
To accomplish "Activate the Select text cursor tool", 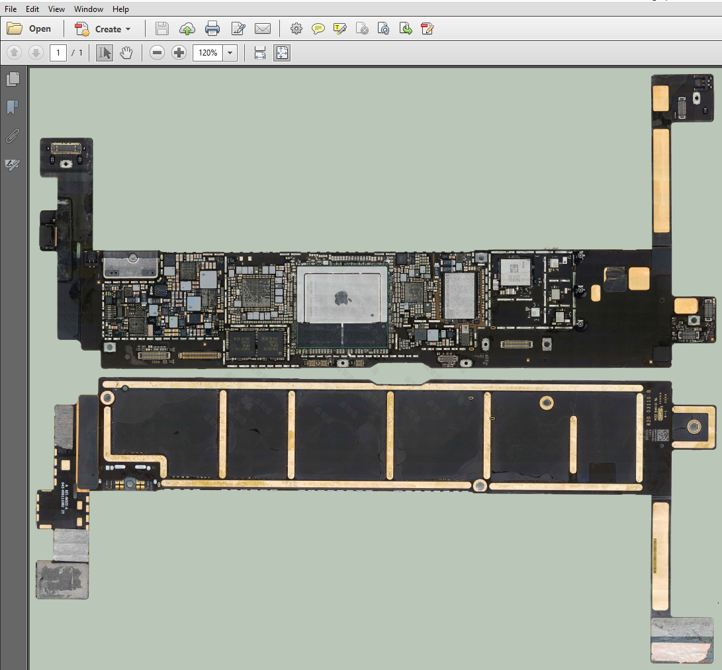I will (104, 53).
